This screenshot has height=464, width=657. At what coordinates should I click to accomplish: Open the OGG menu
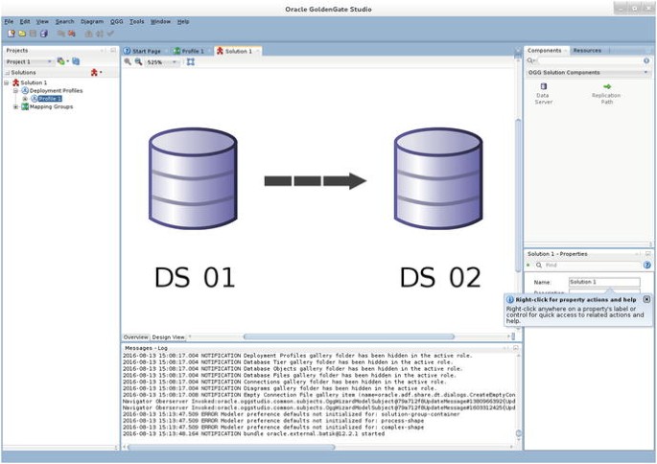click(116, 21)
